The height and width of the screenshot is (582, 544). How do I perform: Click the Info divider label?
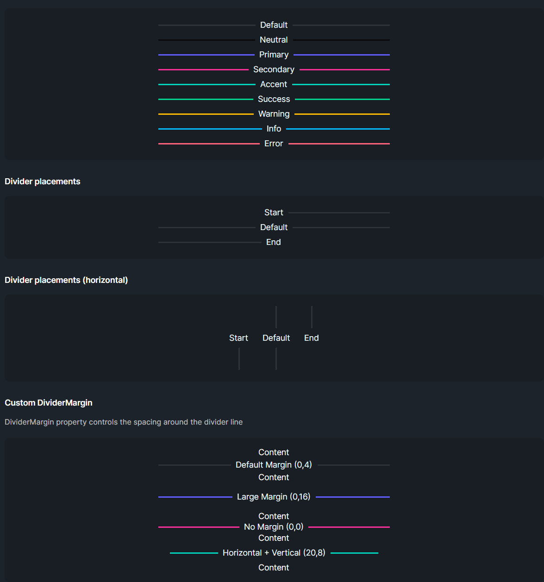click(x=274, y=129)
